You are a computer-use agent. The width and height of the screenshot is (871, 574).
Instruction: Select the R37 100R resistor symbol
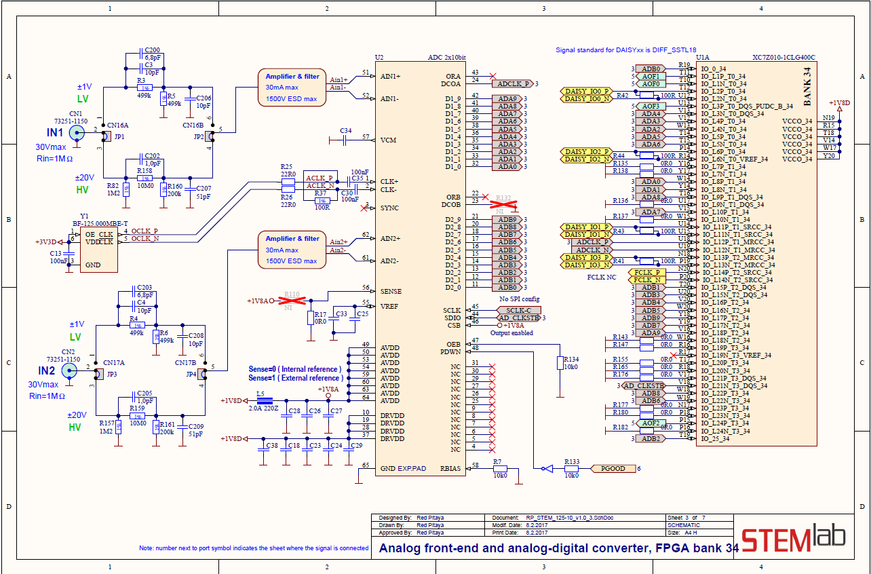pyautogui.click(x=323, y=201)
